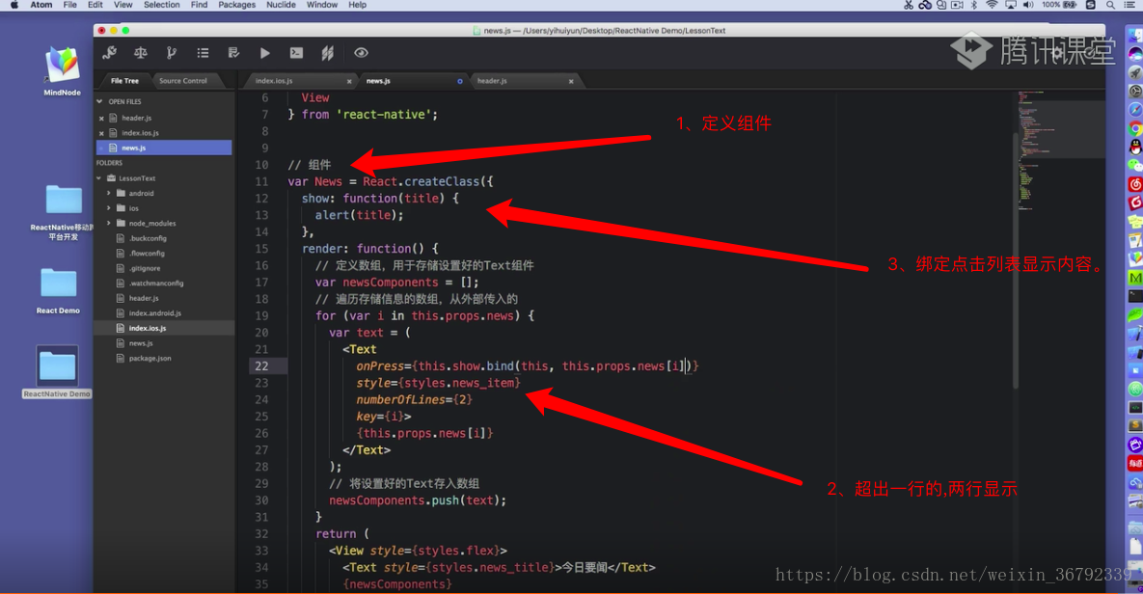
Task: Collapse the OPEN FILES section
Action: click(x=100, y=102)
